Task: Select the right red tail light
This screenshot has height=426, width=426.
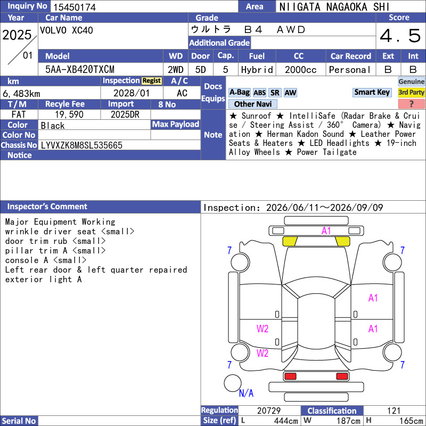Action: tap(342, 376)
